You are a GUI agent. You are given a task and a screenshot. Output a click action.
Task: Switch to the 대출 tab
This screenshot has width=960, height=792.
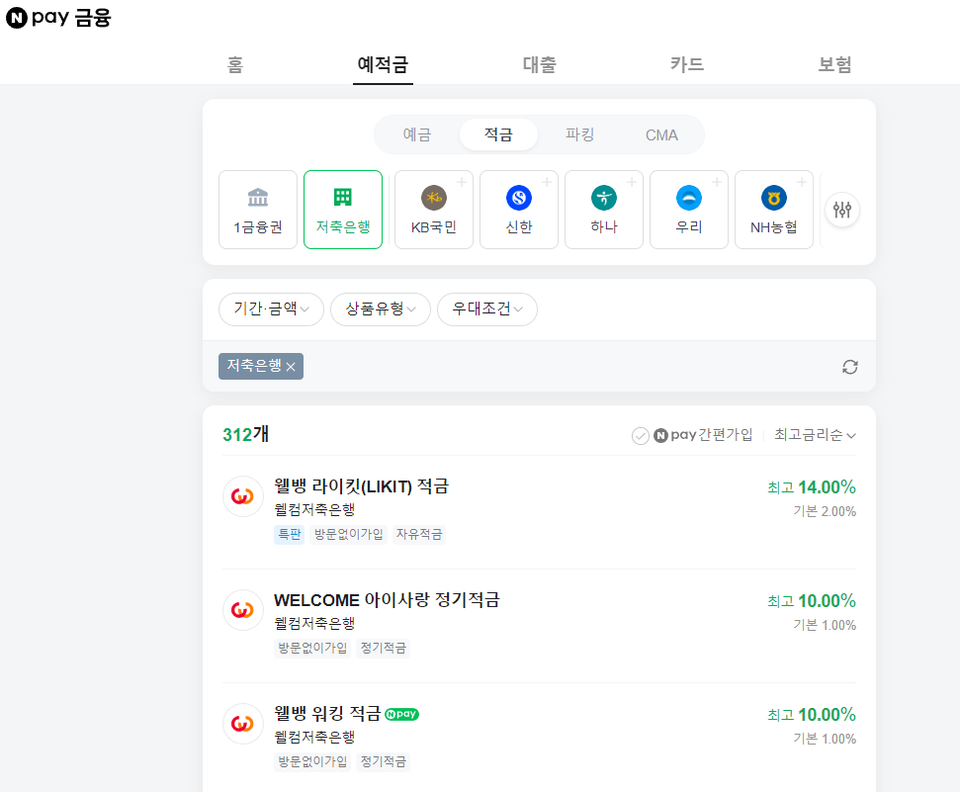point(539,63)
